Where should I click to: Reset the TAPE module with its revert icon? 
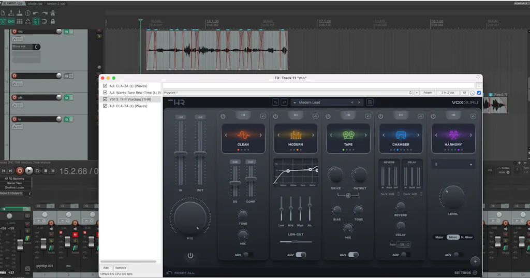pos(367,116)
